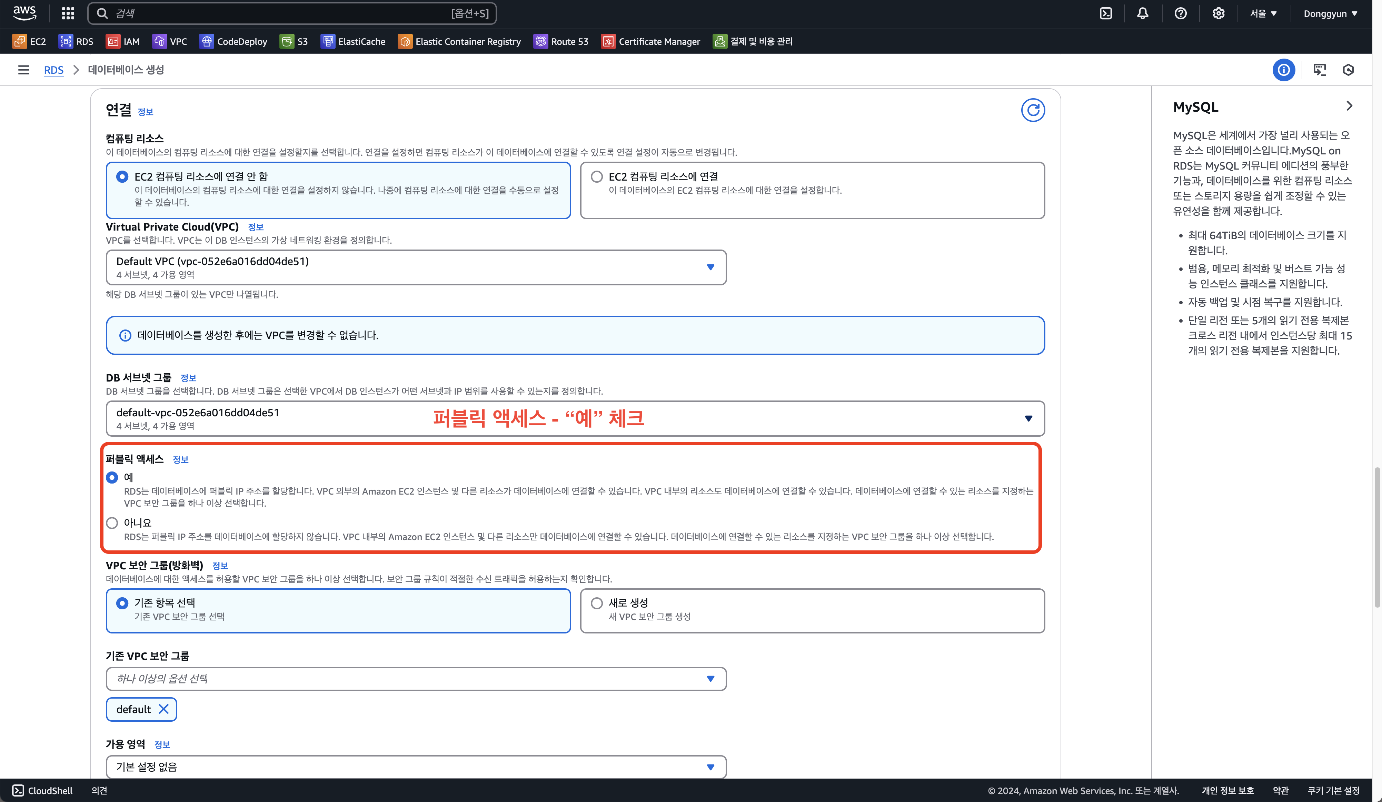Open the settings gear icon
This screenshot has height=802, width=1382.
(x=1218, y=13)
